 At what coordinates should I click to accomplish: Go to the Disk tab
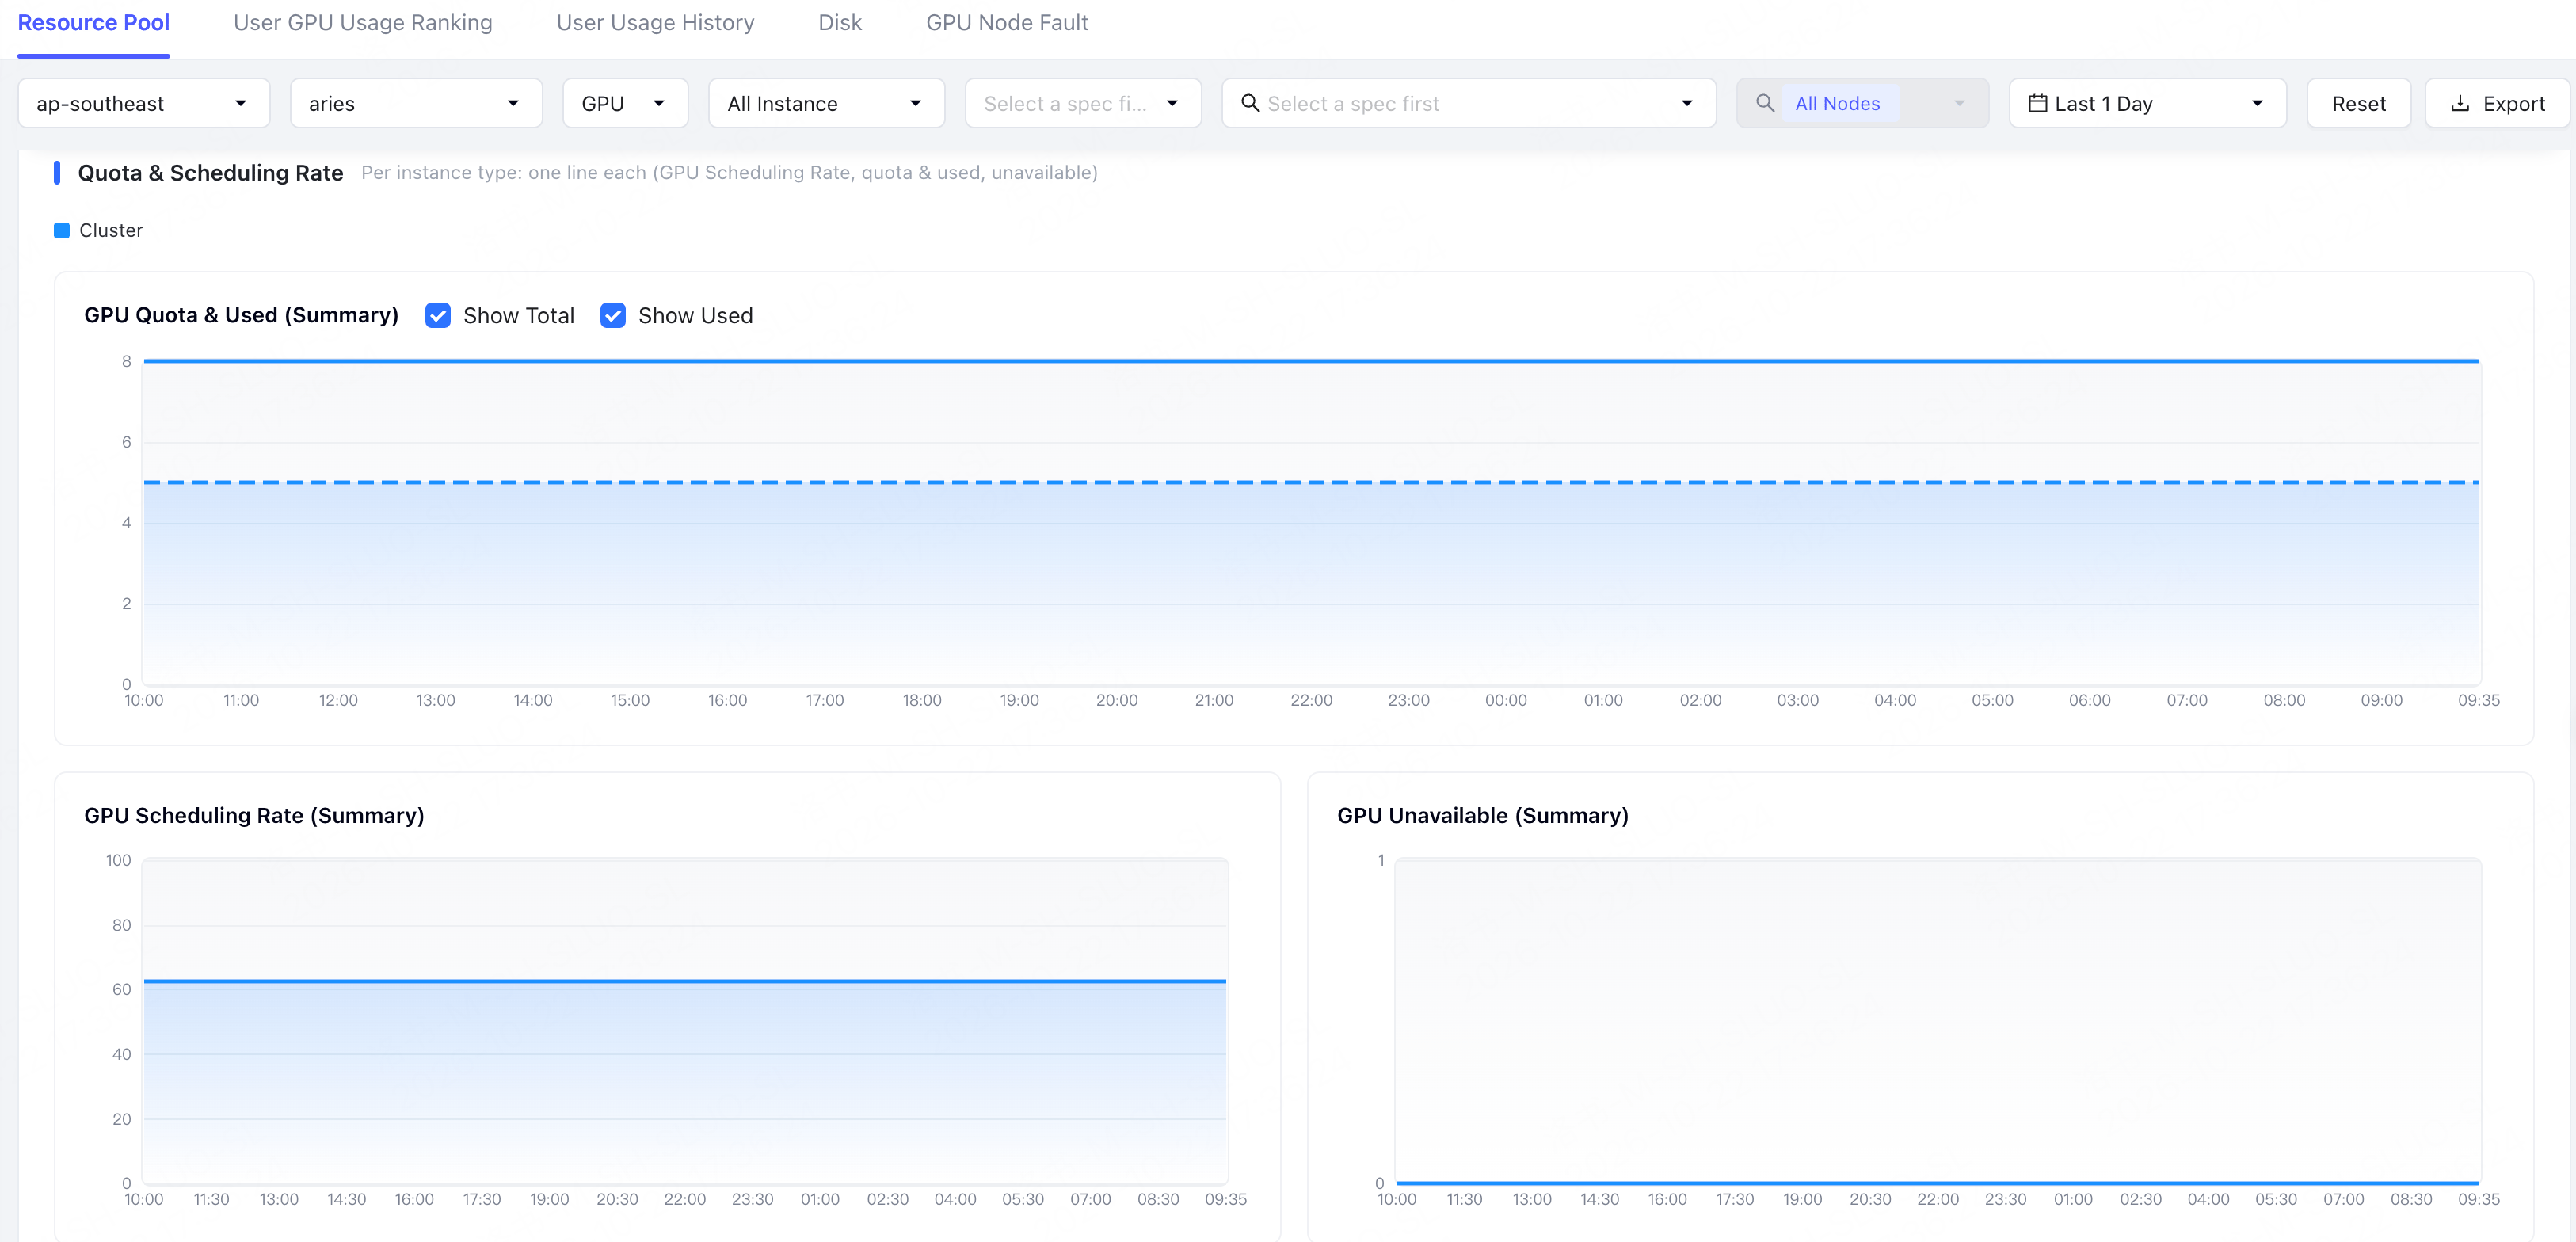click(839, 22)
